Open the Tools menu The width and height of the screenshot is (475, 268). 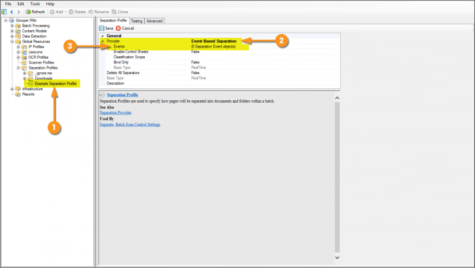pyautogui.click(x=35, y=4)
